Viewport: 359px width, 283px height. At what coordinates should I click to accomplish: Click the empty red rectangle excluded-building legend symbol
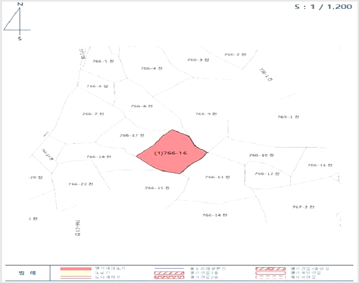click(271, 273)
